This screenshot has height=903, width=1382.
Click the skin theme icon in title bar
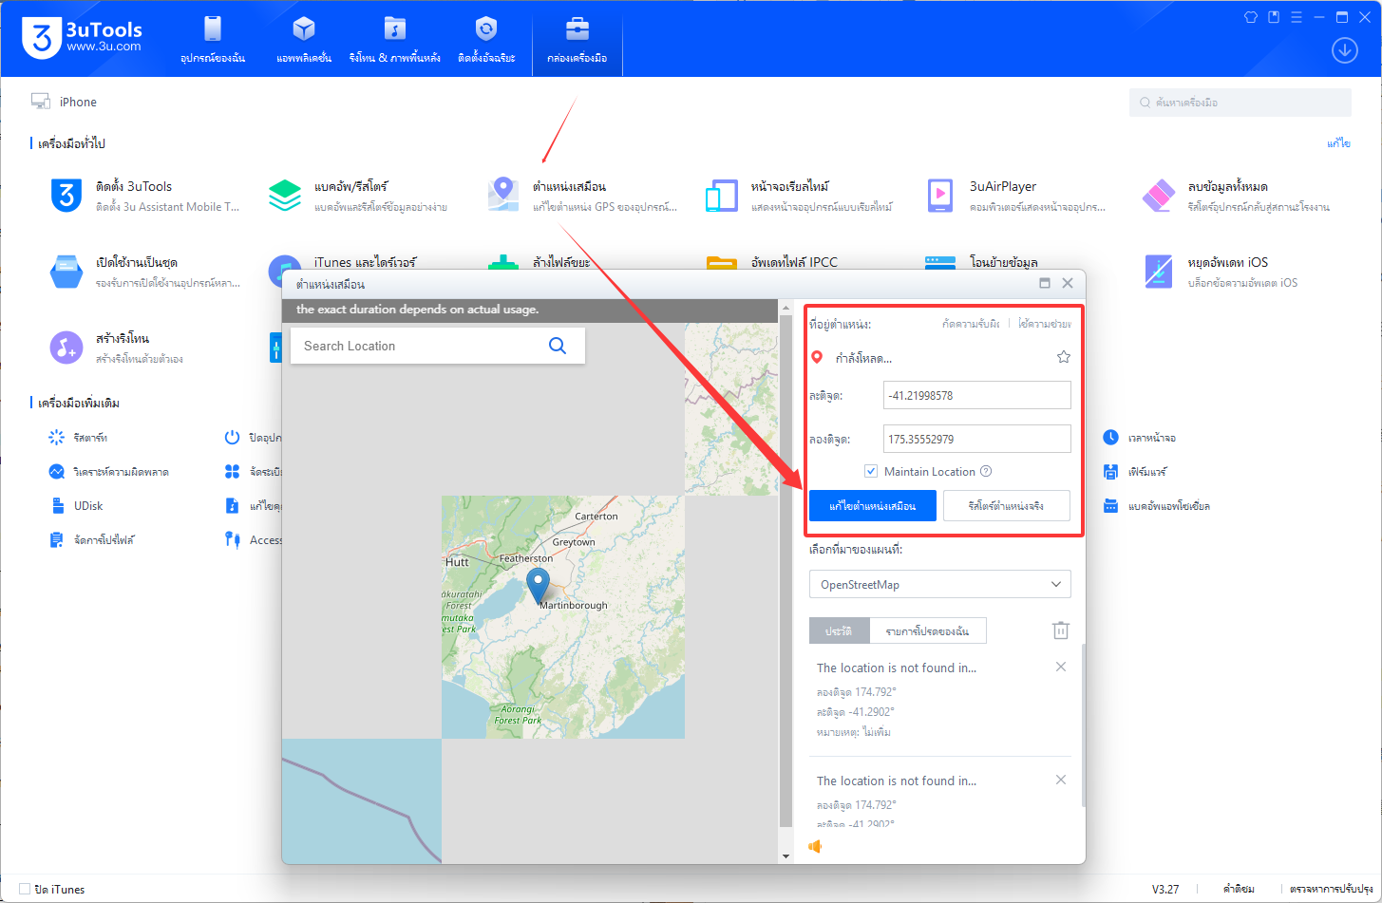click(x=1251, y=17)
